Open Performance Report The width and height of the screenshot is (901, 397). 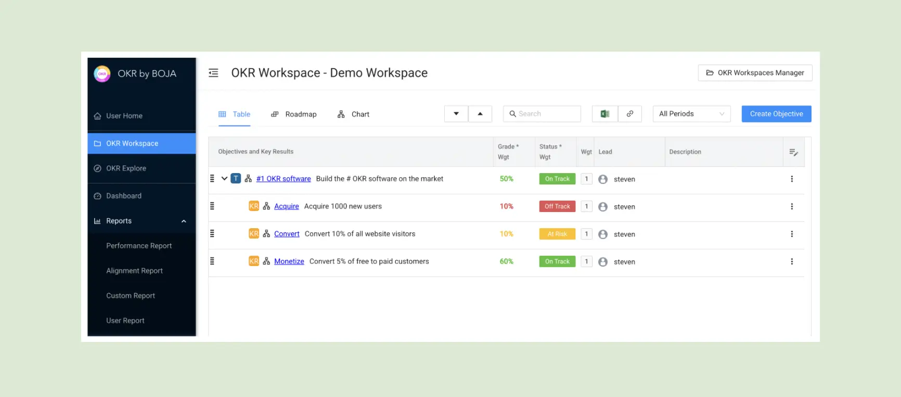139,246
